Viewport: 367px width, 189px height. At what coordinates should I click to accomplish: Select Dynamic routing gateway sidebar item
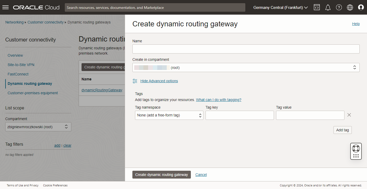(30, 84)
